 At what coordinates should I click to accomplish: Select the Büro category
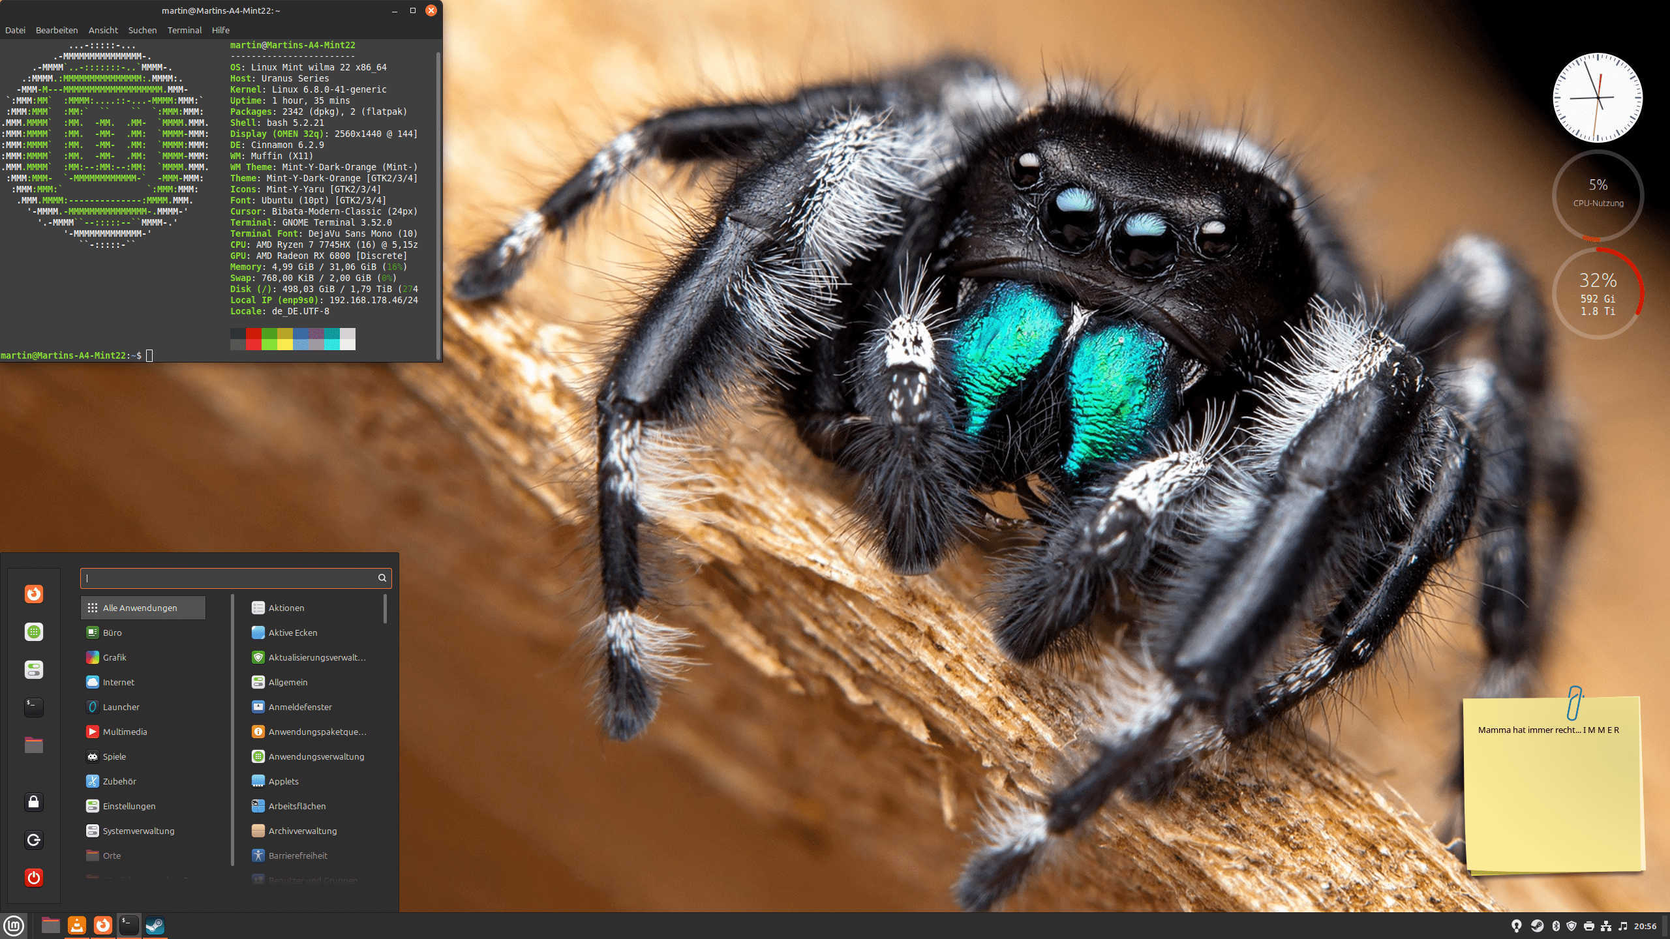[x=143, y=633]
